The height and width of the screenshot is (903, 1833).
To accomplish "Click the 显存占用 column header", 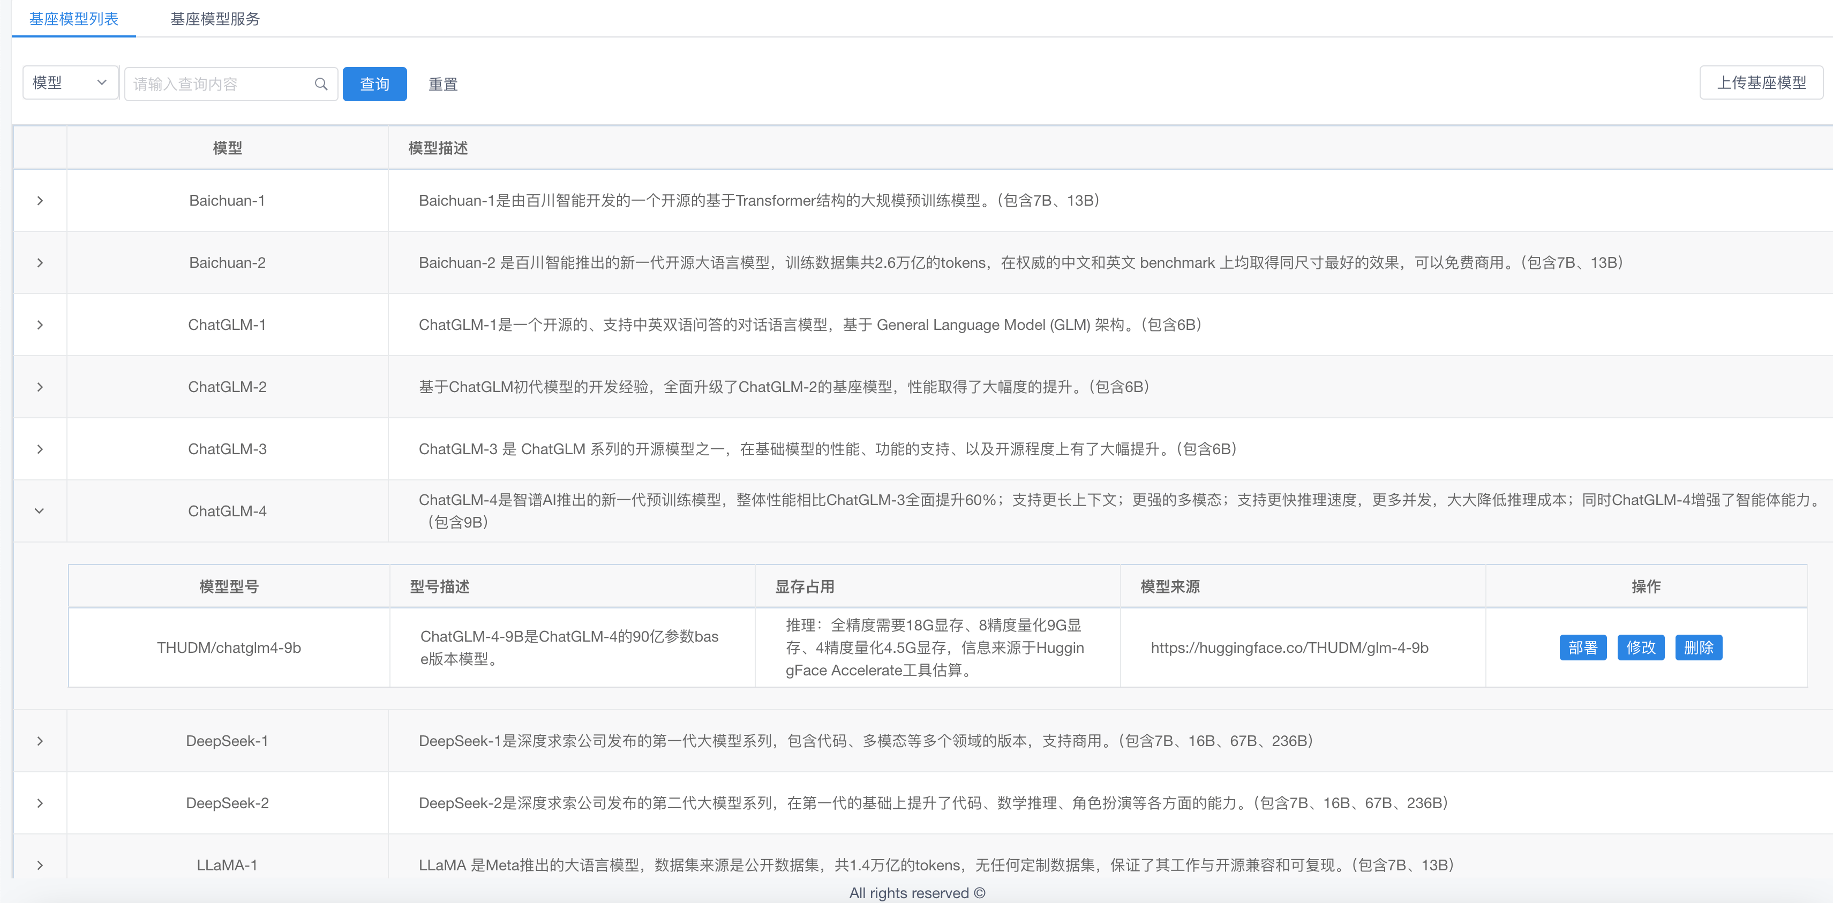I will (805, 586).
